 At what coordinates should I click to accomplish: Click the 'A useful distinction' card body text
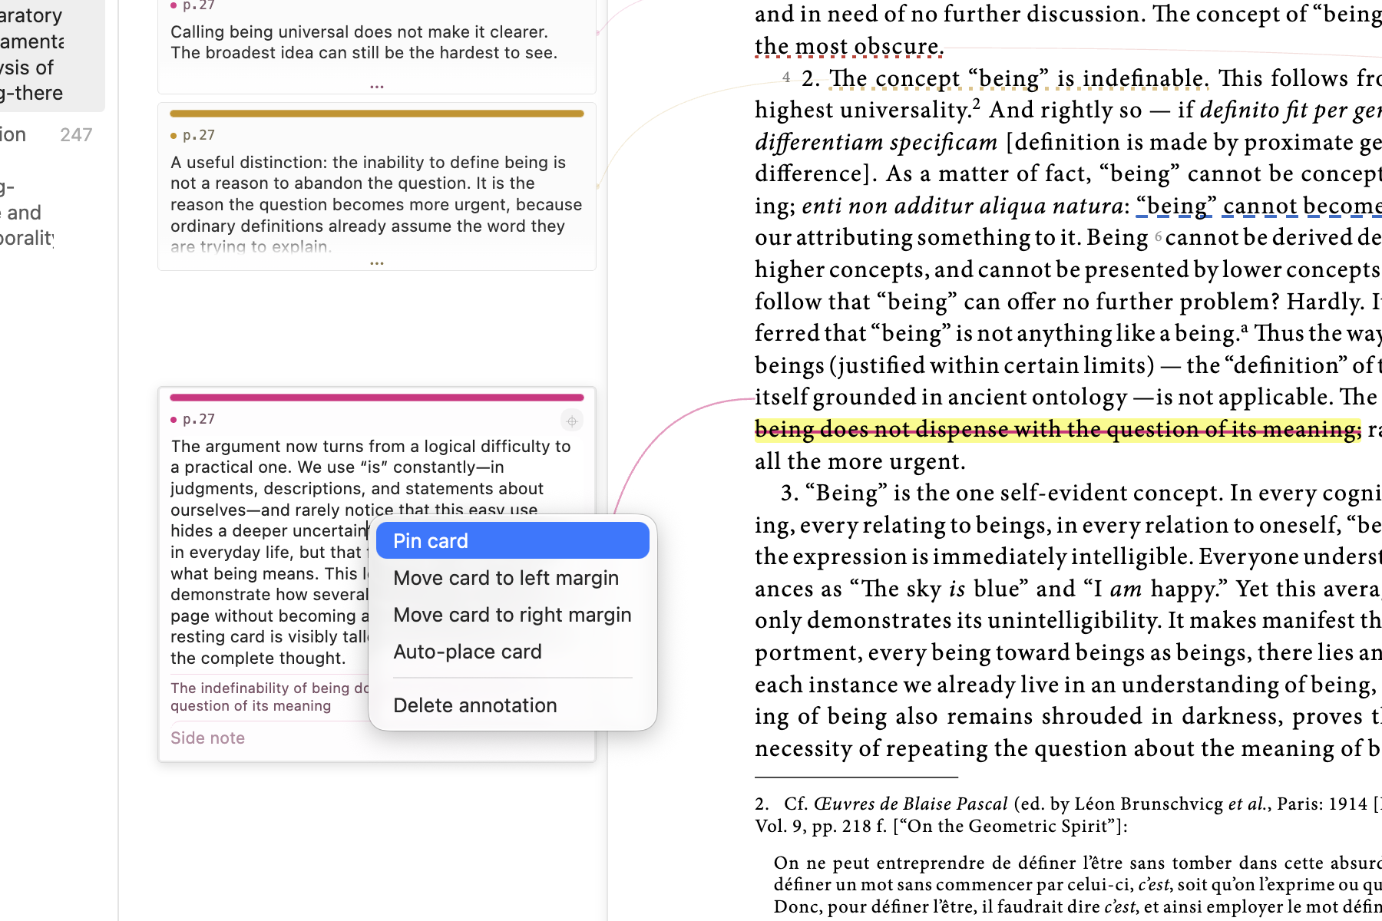(376, 204)
